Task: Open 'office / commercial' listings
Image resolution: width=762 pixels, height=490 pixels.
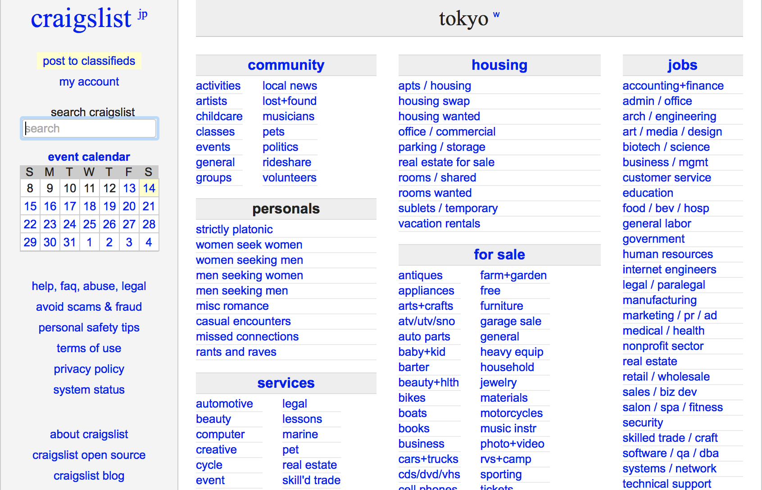Action: coord(447,132)
